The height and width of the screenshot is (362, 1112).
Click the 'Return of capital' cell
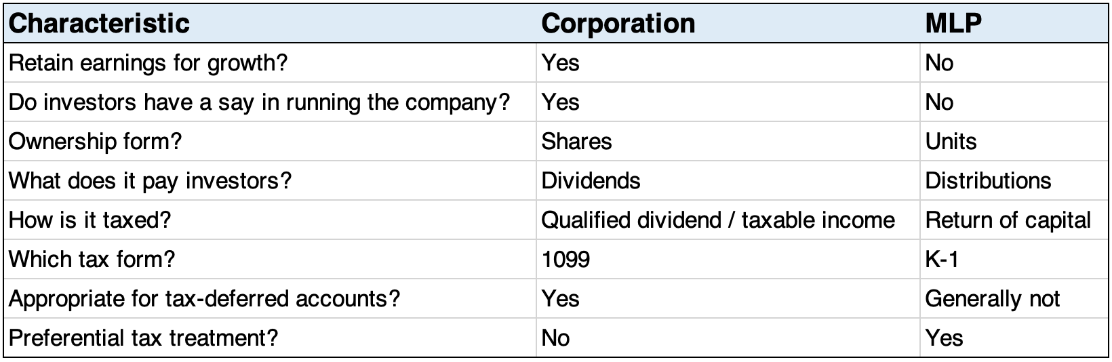click(1008, 220)
